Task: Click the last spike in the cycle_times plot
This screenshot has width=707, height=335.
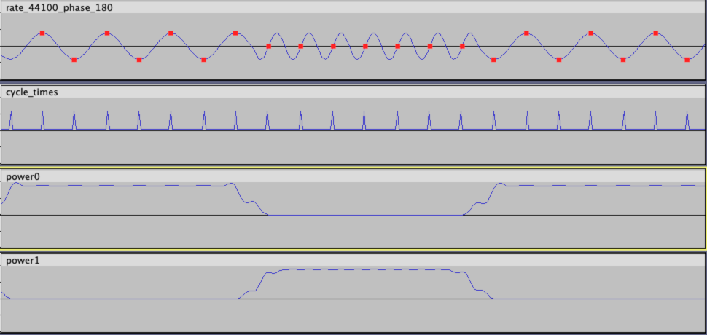Action: (x=687, y=120)
